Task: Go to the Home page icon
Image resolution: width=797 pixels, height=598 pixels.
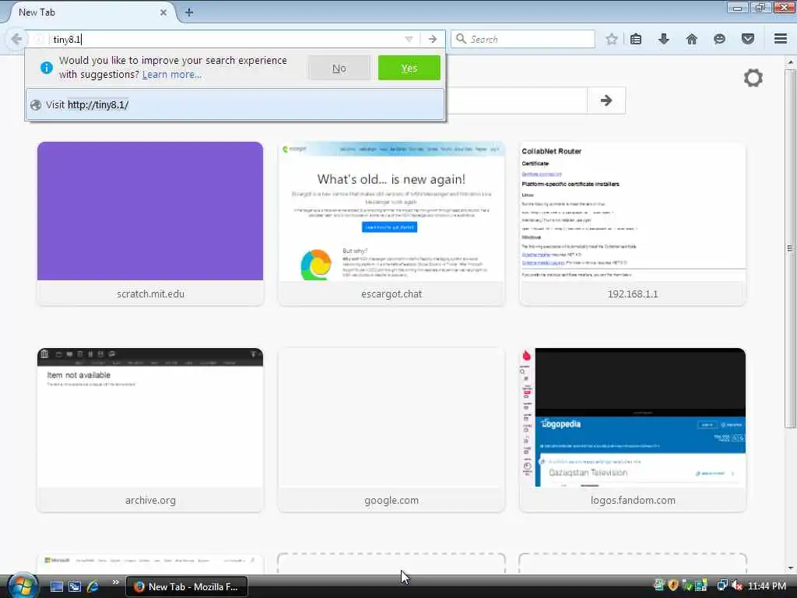Action: pyautogui.click(x=691, y=39)
